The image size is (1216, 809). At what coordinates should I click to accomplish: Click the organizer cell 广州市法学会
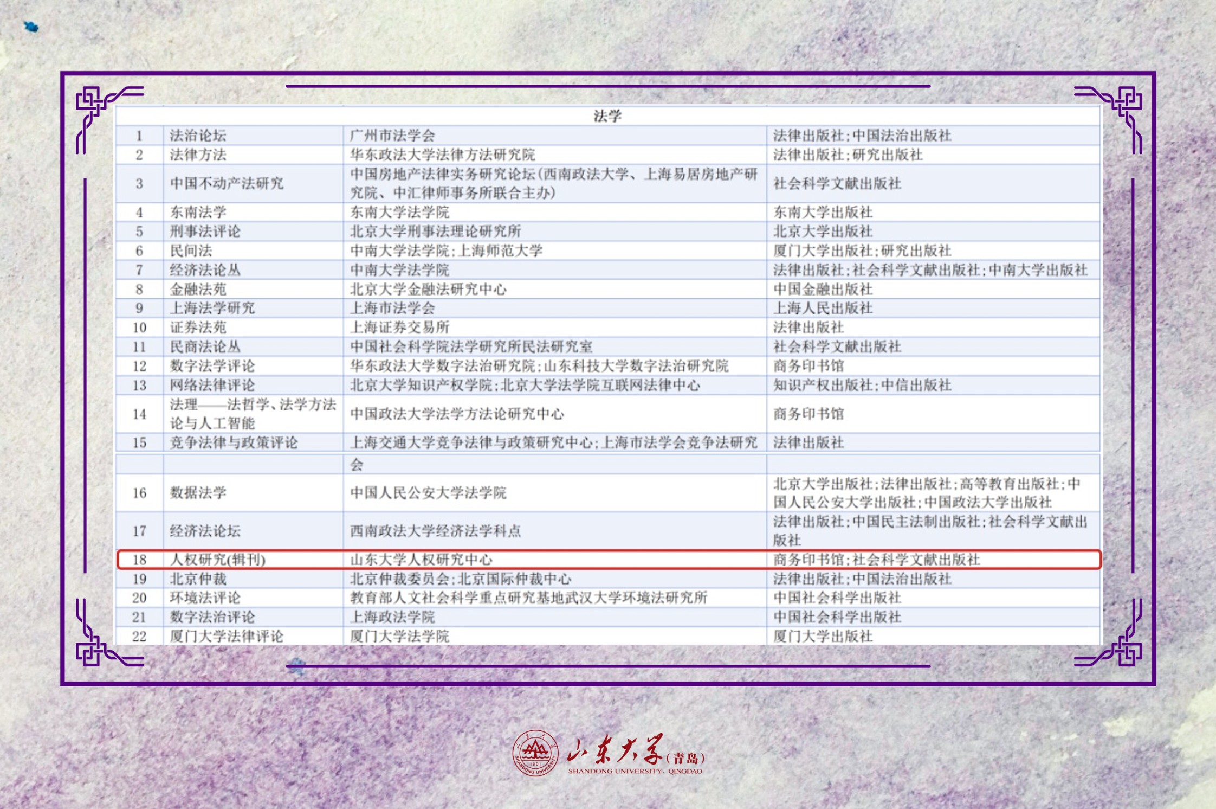click(x=392, y=136)
